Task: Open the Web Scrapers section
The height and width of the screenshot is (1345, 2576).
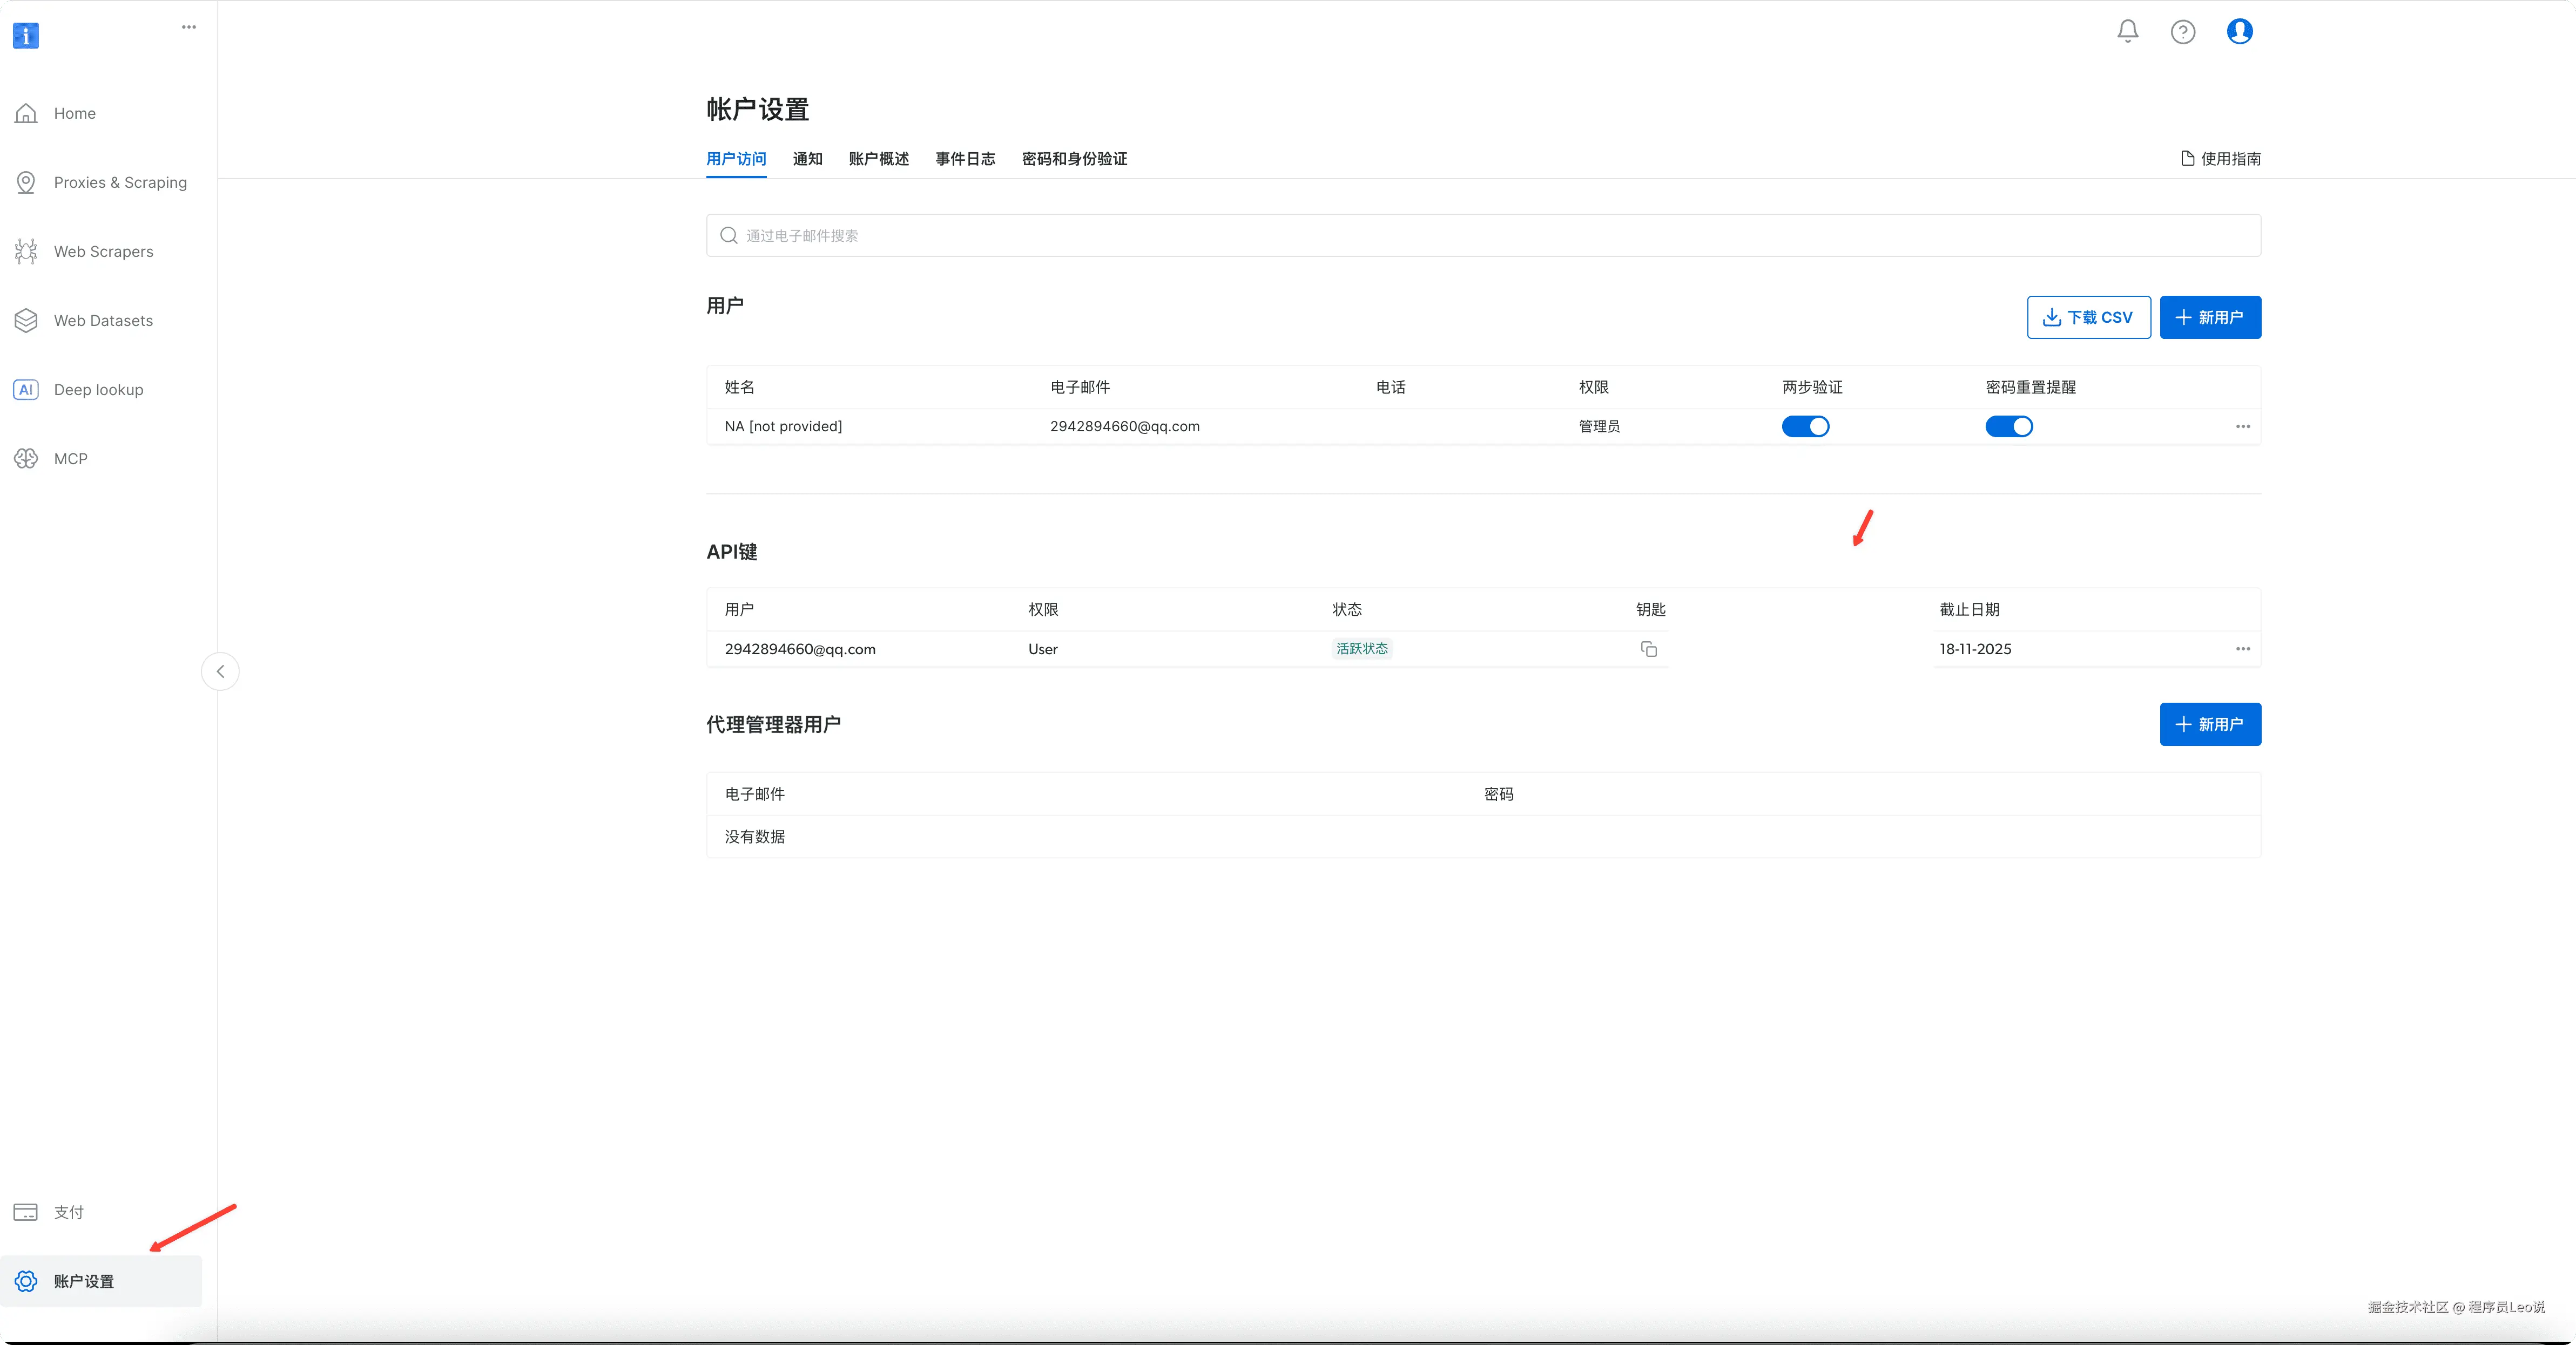Action: (103, 251)
